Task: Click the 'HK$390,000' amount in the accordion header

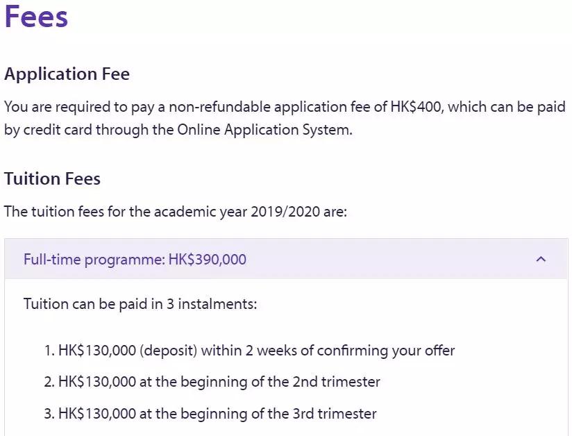Action: (x=207, y=260)
